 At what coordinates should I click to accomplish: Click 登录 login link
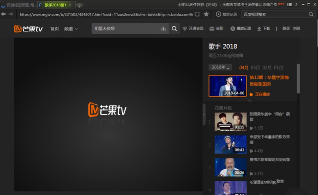[x=286, y=28]
